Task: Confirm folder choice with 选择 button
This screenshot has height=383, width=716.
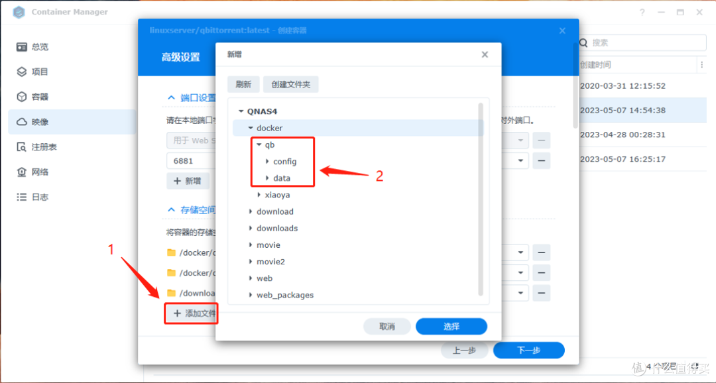Action: (x=451, y=326)
